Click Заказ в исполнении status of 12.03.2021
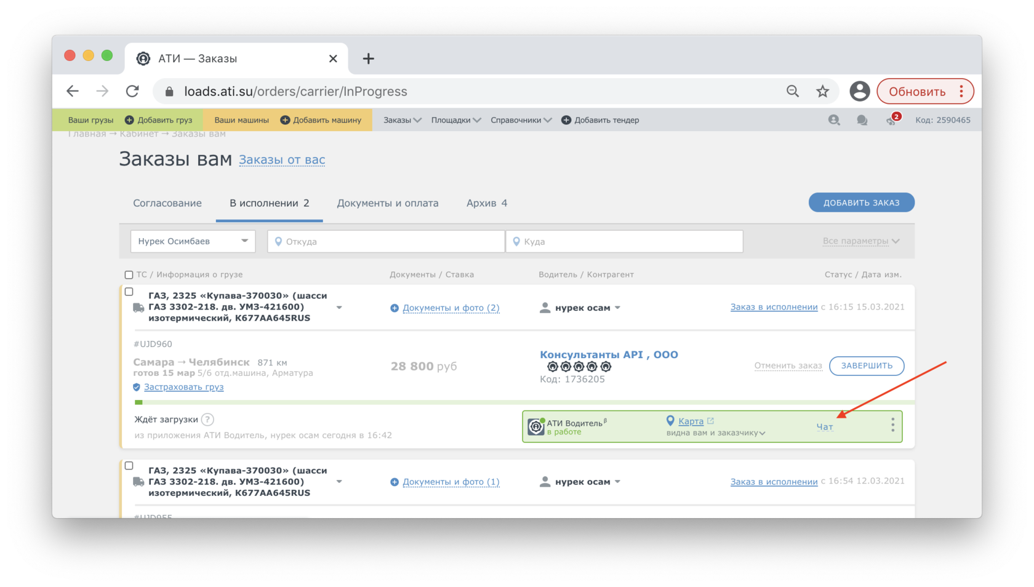 coord(774,482)
